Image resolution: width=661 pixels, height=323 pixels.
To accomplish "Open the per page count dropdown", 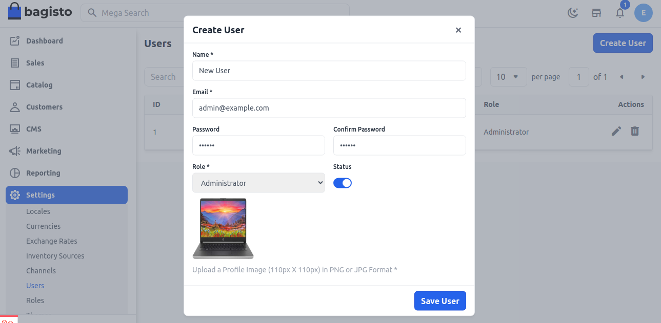I will [508, 76].
